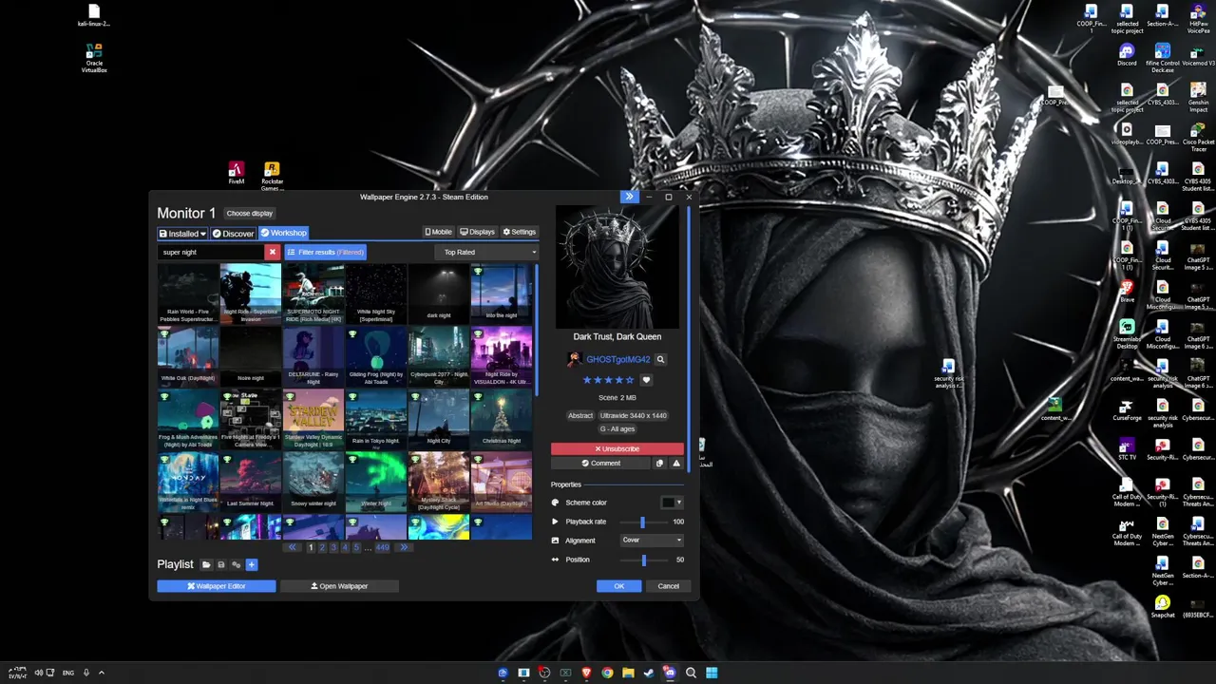Open Snapchat desktop icon
This screenshot has height=684, width=1216.
[x=1163, y=606]
